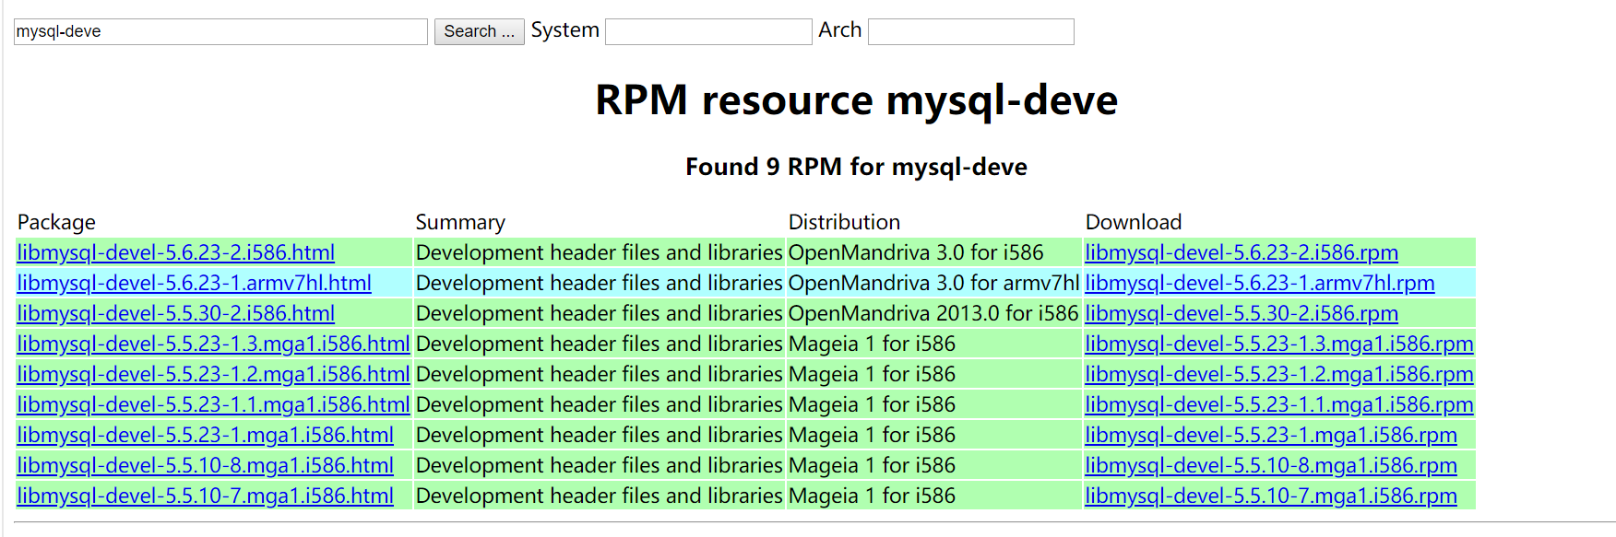Open libmysql-devel-5.5.23-1.mga1.i586.html link

pos(206,435)
